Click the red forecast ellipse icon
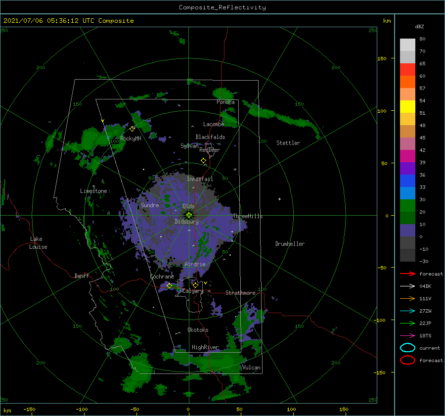This screenshot has width=445, height=416. pyautogui.click(x=407, y=360)
